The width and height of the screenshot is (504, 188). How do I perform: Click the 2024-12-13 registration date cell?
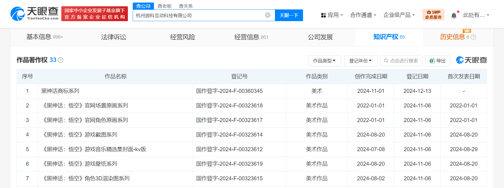point(417,91)
